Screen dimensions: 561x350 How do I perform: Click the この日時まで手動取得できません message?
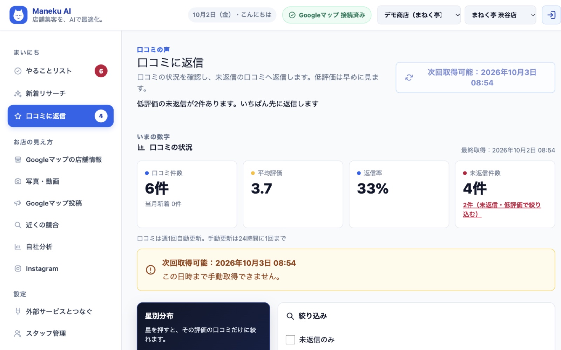tap(222, 276)
